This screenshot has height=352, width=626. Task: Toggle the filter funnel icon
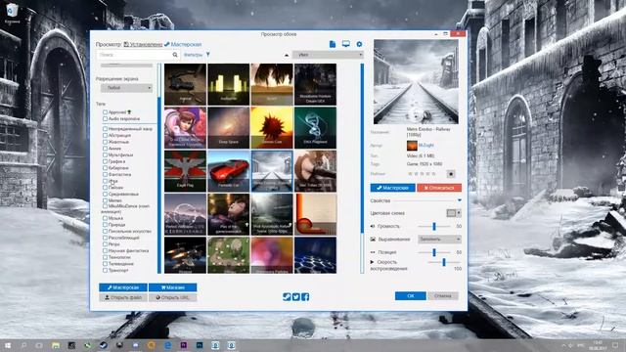tap(208, 55)
